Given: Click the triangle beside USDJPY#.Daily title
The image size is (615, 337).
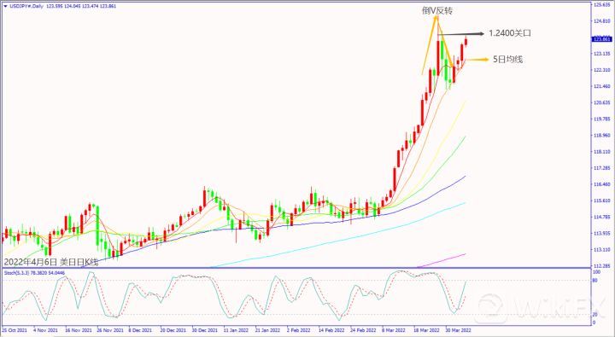Looking at the screenshot, I should (x=5, y=6).
